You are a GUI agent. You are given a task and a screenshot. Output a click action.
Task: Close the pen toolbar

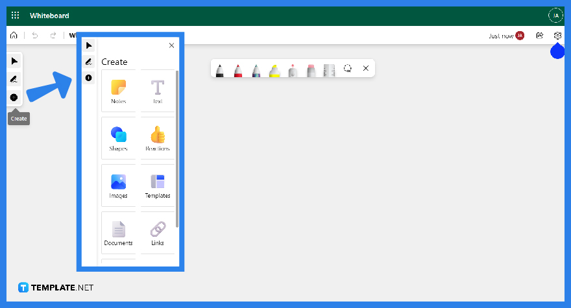[x=365, y=68]
